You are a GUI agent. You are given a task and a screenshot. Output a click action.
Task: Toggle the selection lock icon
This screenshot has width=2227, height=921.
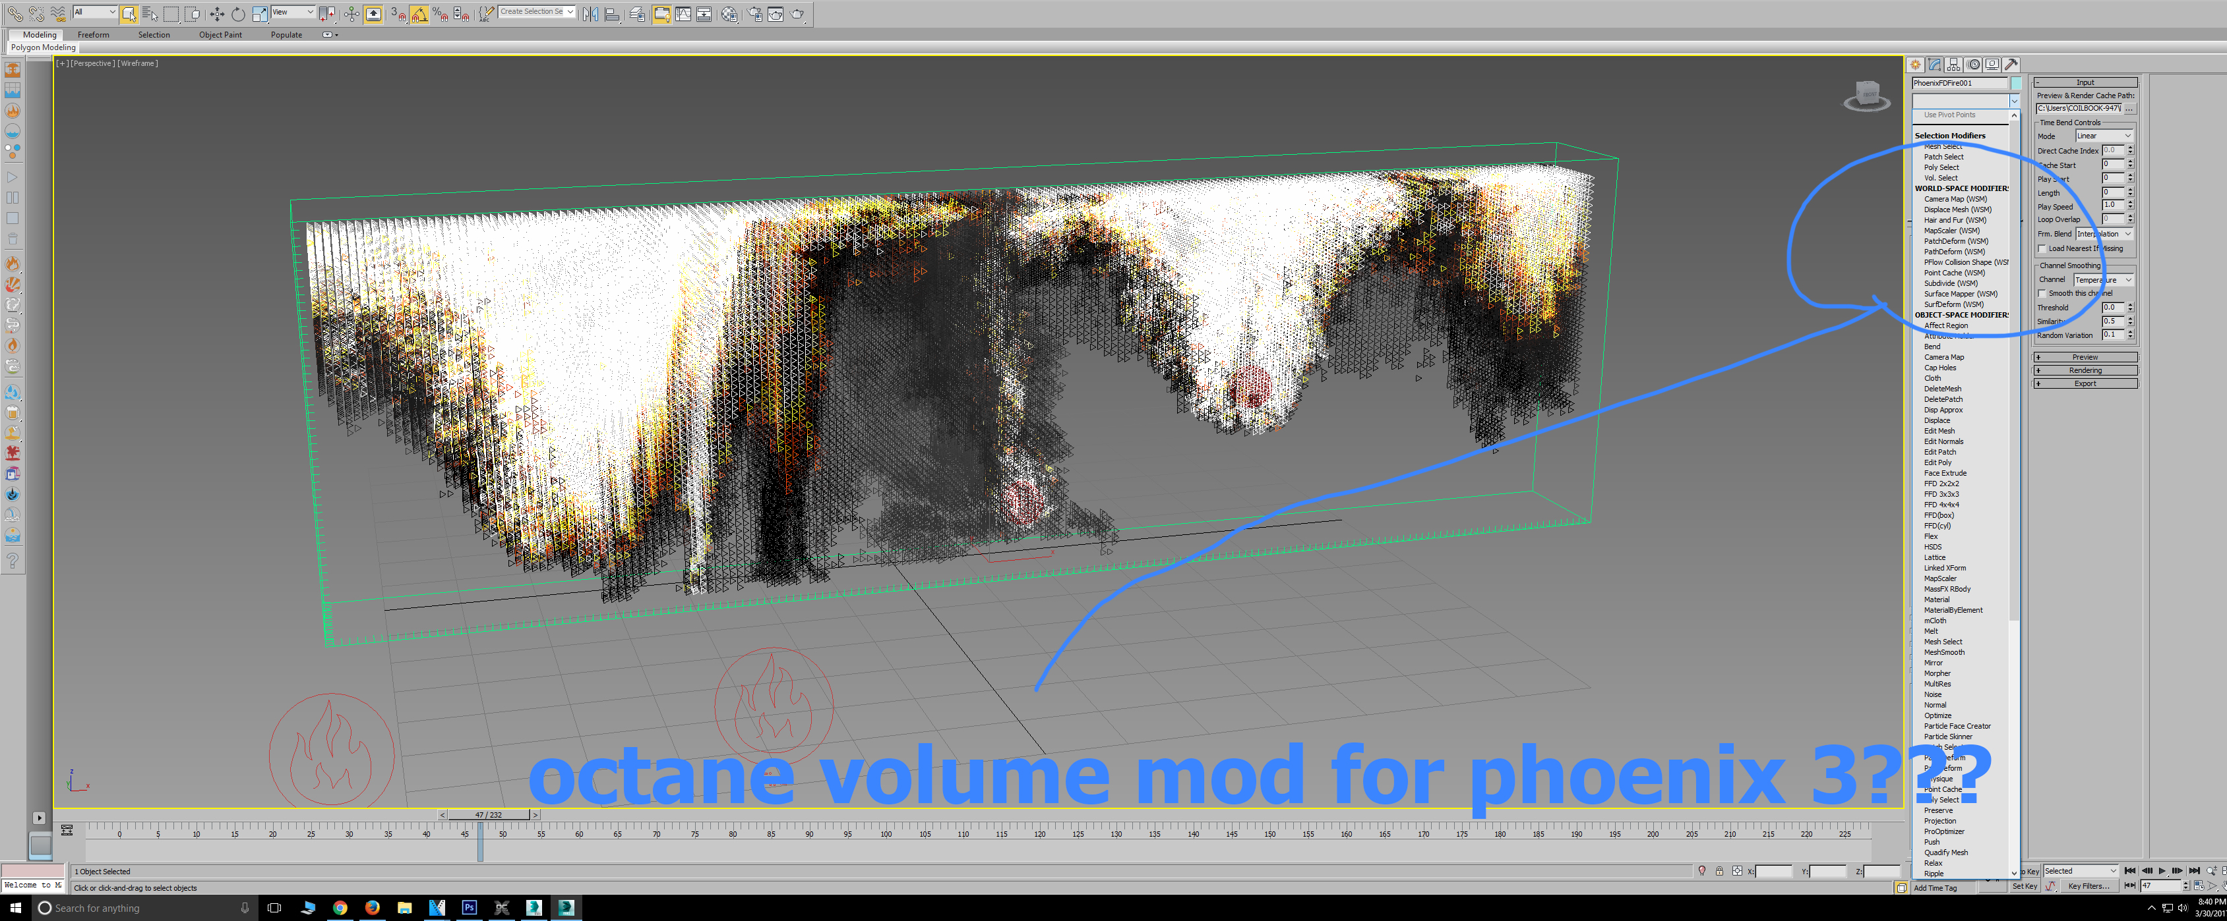point(1719,871)
